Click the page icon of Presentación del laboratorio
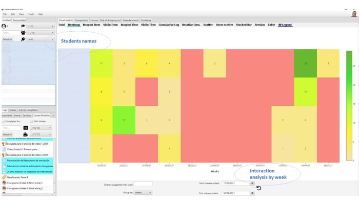The image size is (359, 203). [4, 161]
